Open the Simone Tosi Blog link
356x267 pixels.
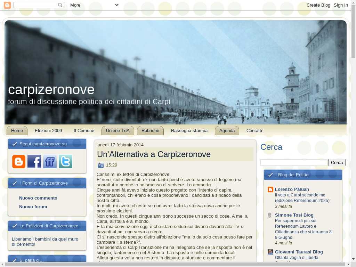click(294, 215)
